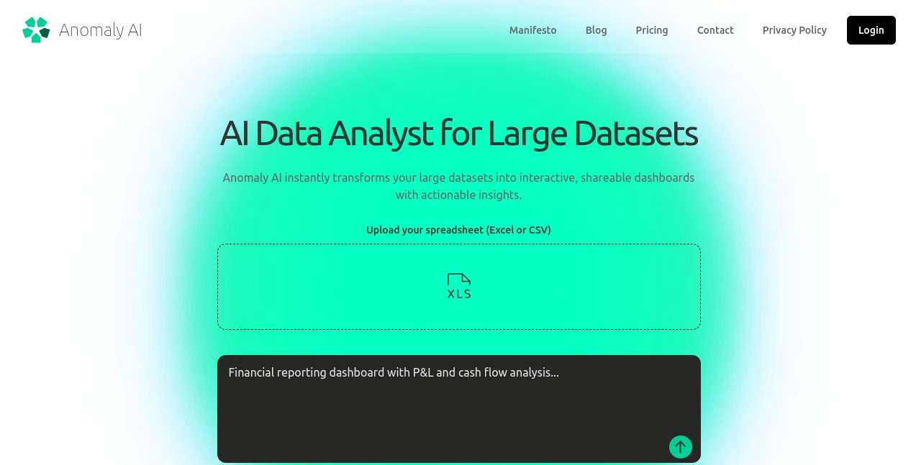Select the Anomaly AI wordmark in header
Screen dimensions: 916x465
pyautogui.click(x=100, y=29)
